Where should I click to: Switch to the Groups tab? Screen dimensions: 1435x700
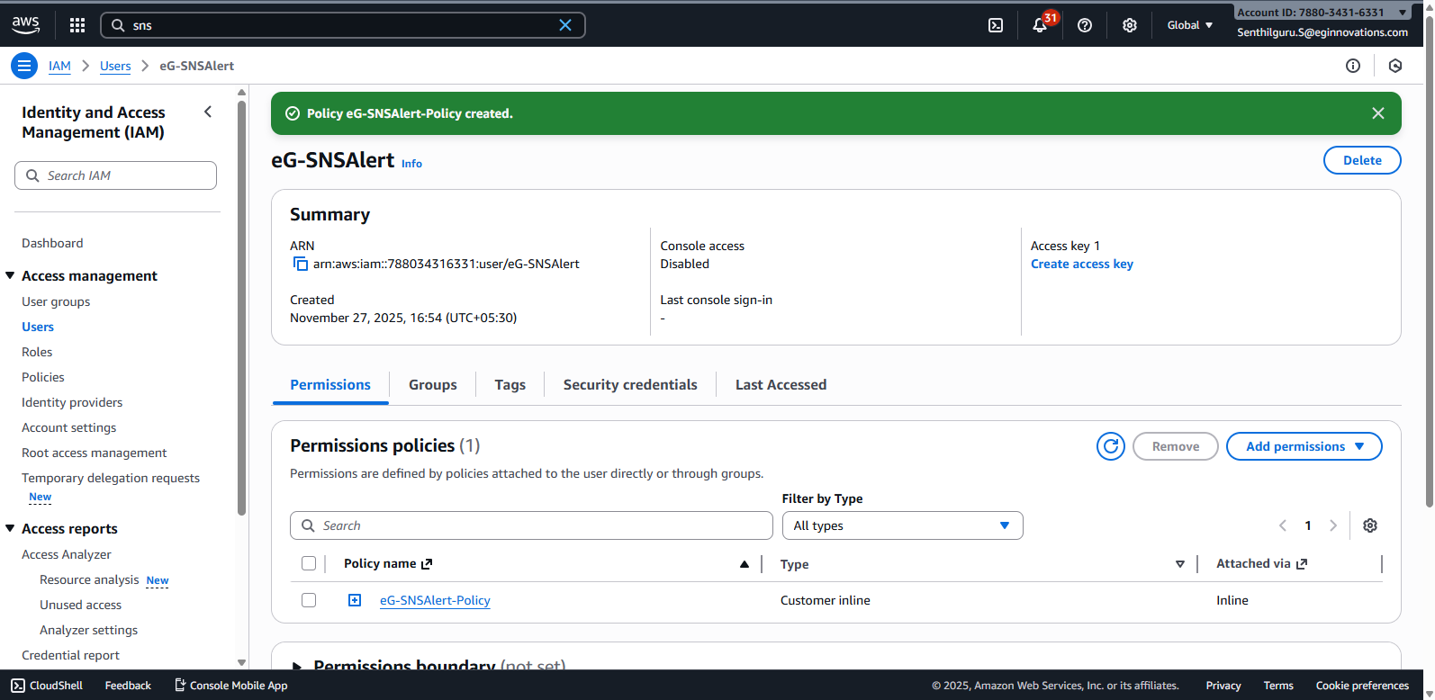click(x=433, y=385)
